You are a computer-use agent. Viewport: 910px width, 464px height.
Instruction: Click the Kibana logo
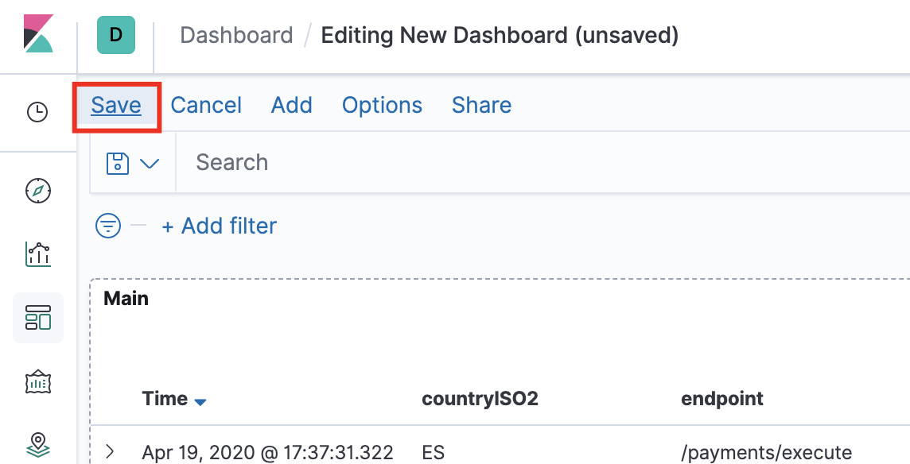(x=37, y=36)
